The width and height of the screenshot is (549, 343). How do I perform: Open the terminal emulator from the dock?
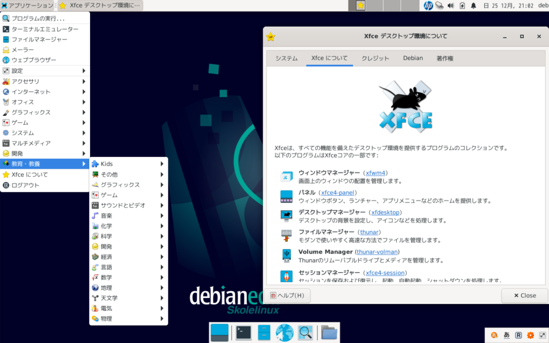[x=243, y=332]
